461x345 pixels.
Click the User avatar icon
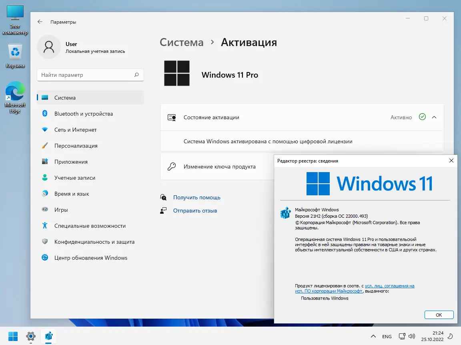pyautogui.click(x=49, y=47)
